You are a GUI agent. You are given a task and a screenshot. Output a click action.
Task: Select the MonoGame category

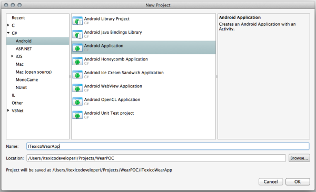click(27, 80)
